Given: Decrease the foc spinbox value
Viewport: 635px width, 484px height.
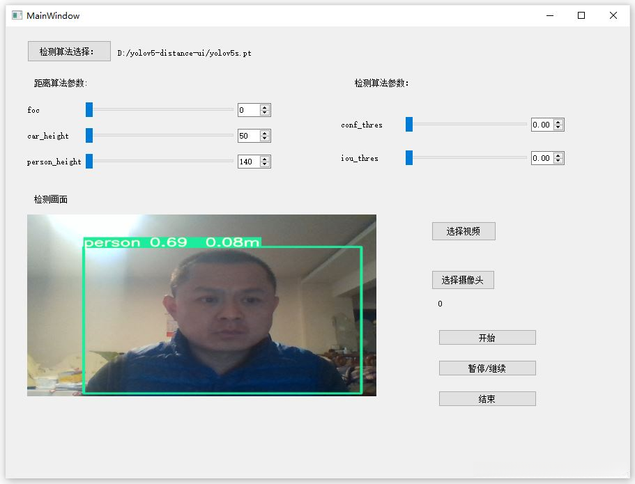Looking at the screenshot, I should 265,113.
